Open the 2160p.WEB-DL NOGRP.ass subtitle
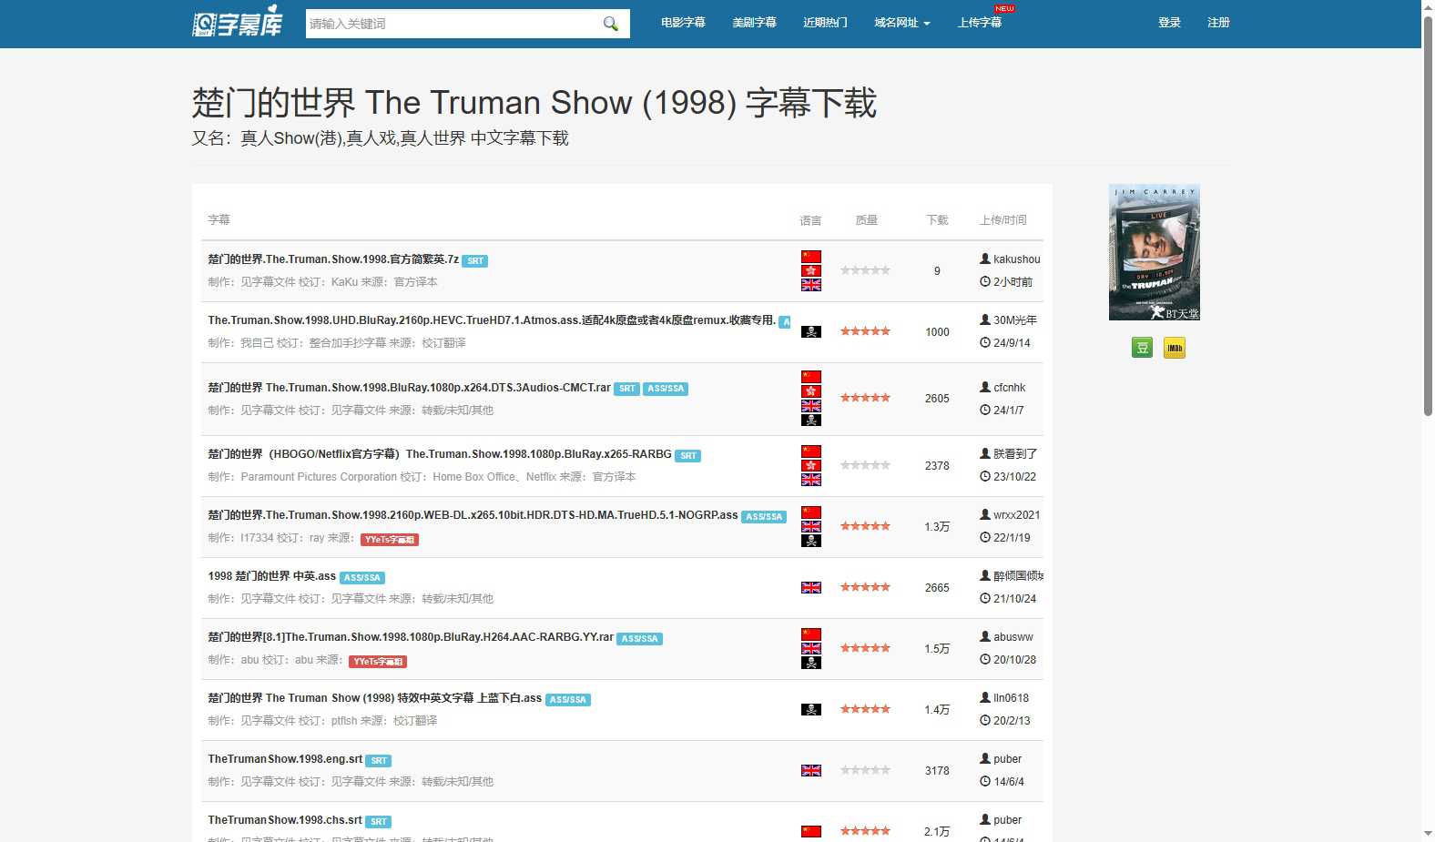1435x842 pixels. coord(473,515)
